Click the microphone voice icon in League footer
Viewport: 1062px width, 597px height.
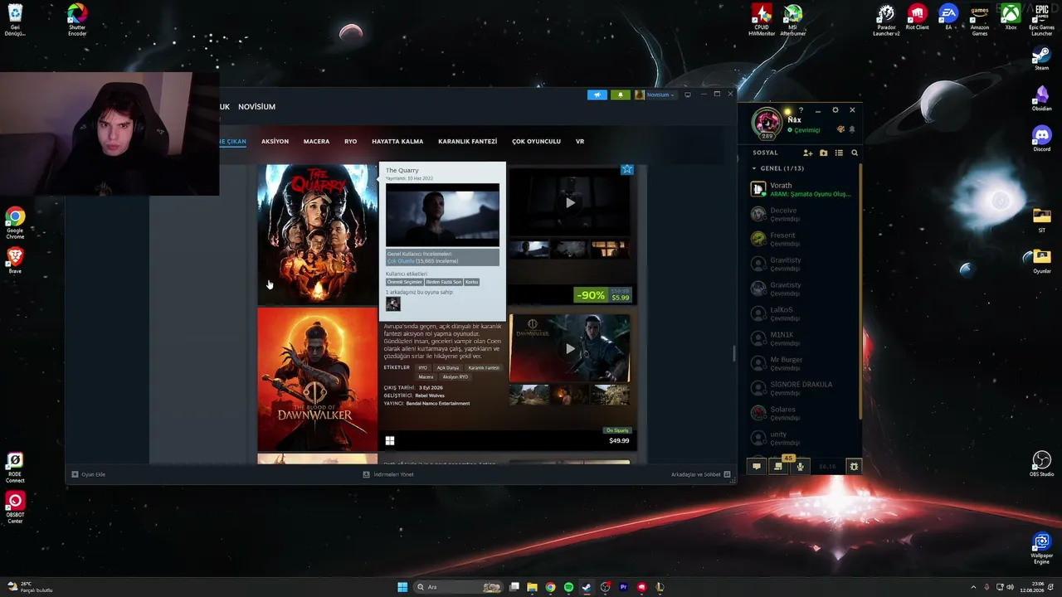[x=800, y=467]
